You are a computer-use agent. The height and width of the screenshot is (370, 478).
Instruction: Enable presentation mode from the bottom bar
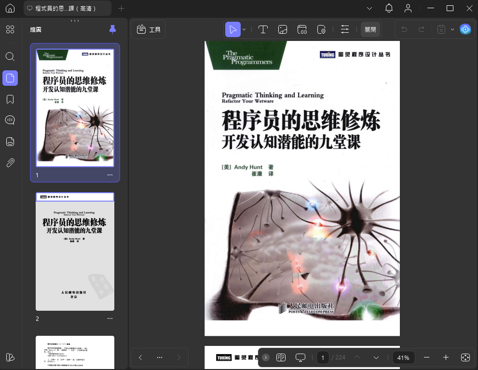[x=300, y=357]
